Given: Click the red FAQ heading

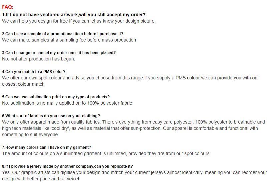Looking at the screenshot, I should (8, 7).
